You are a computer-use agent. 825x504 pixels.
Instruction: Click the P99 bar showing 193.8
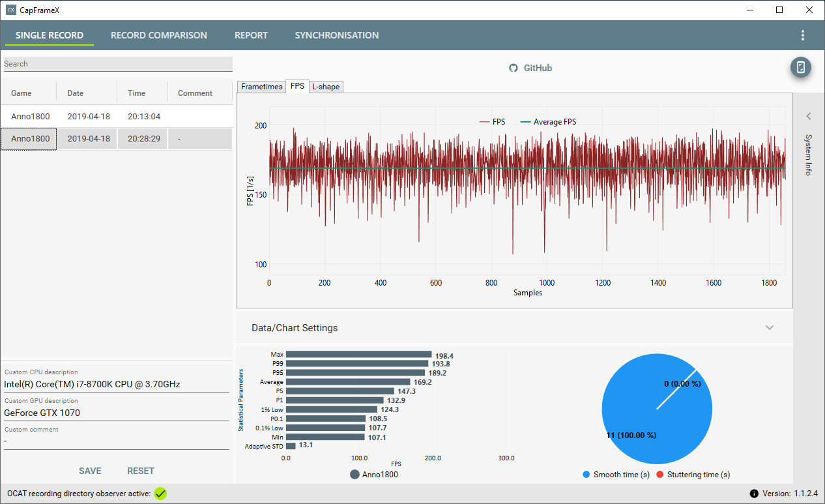[x=357, y=364]
